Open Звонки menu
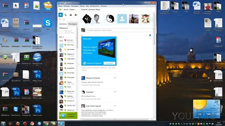Viewport: 225px width, 126px height. click(x=82, y=6)
